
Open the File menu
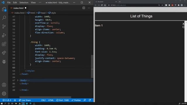[x=9, y=3]
